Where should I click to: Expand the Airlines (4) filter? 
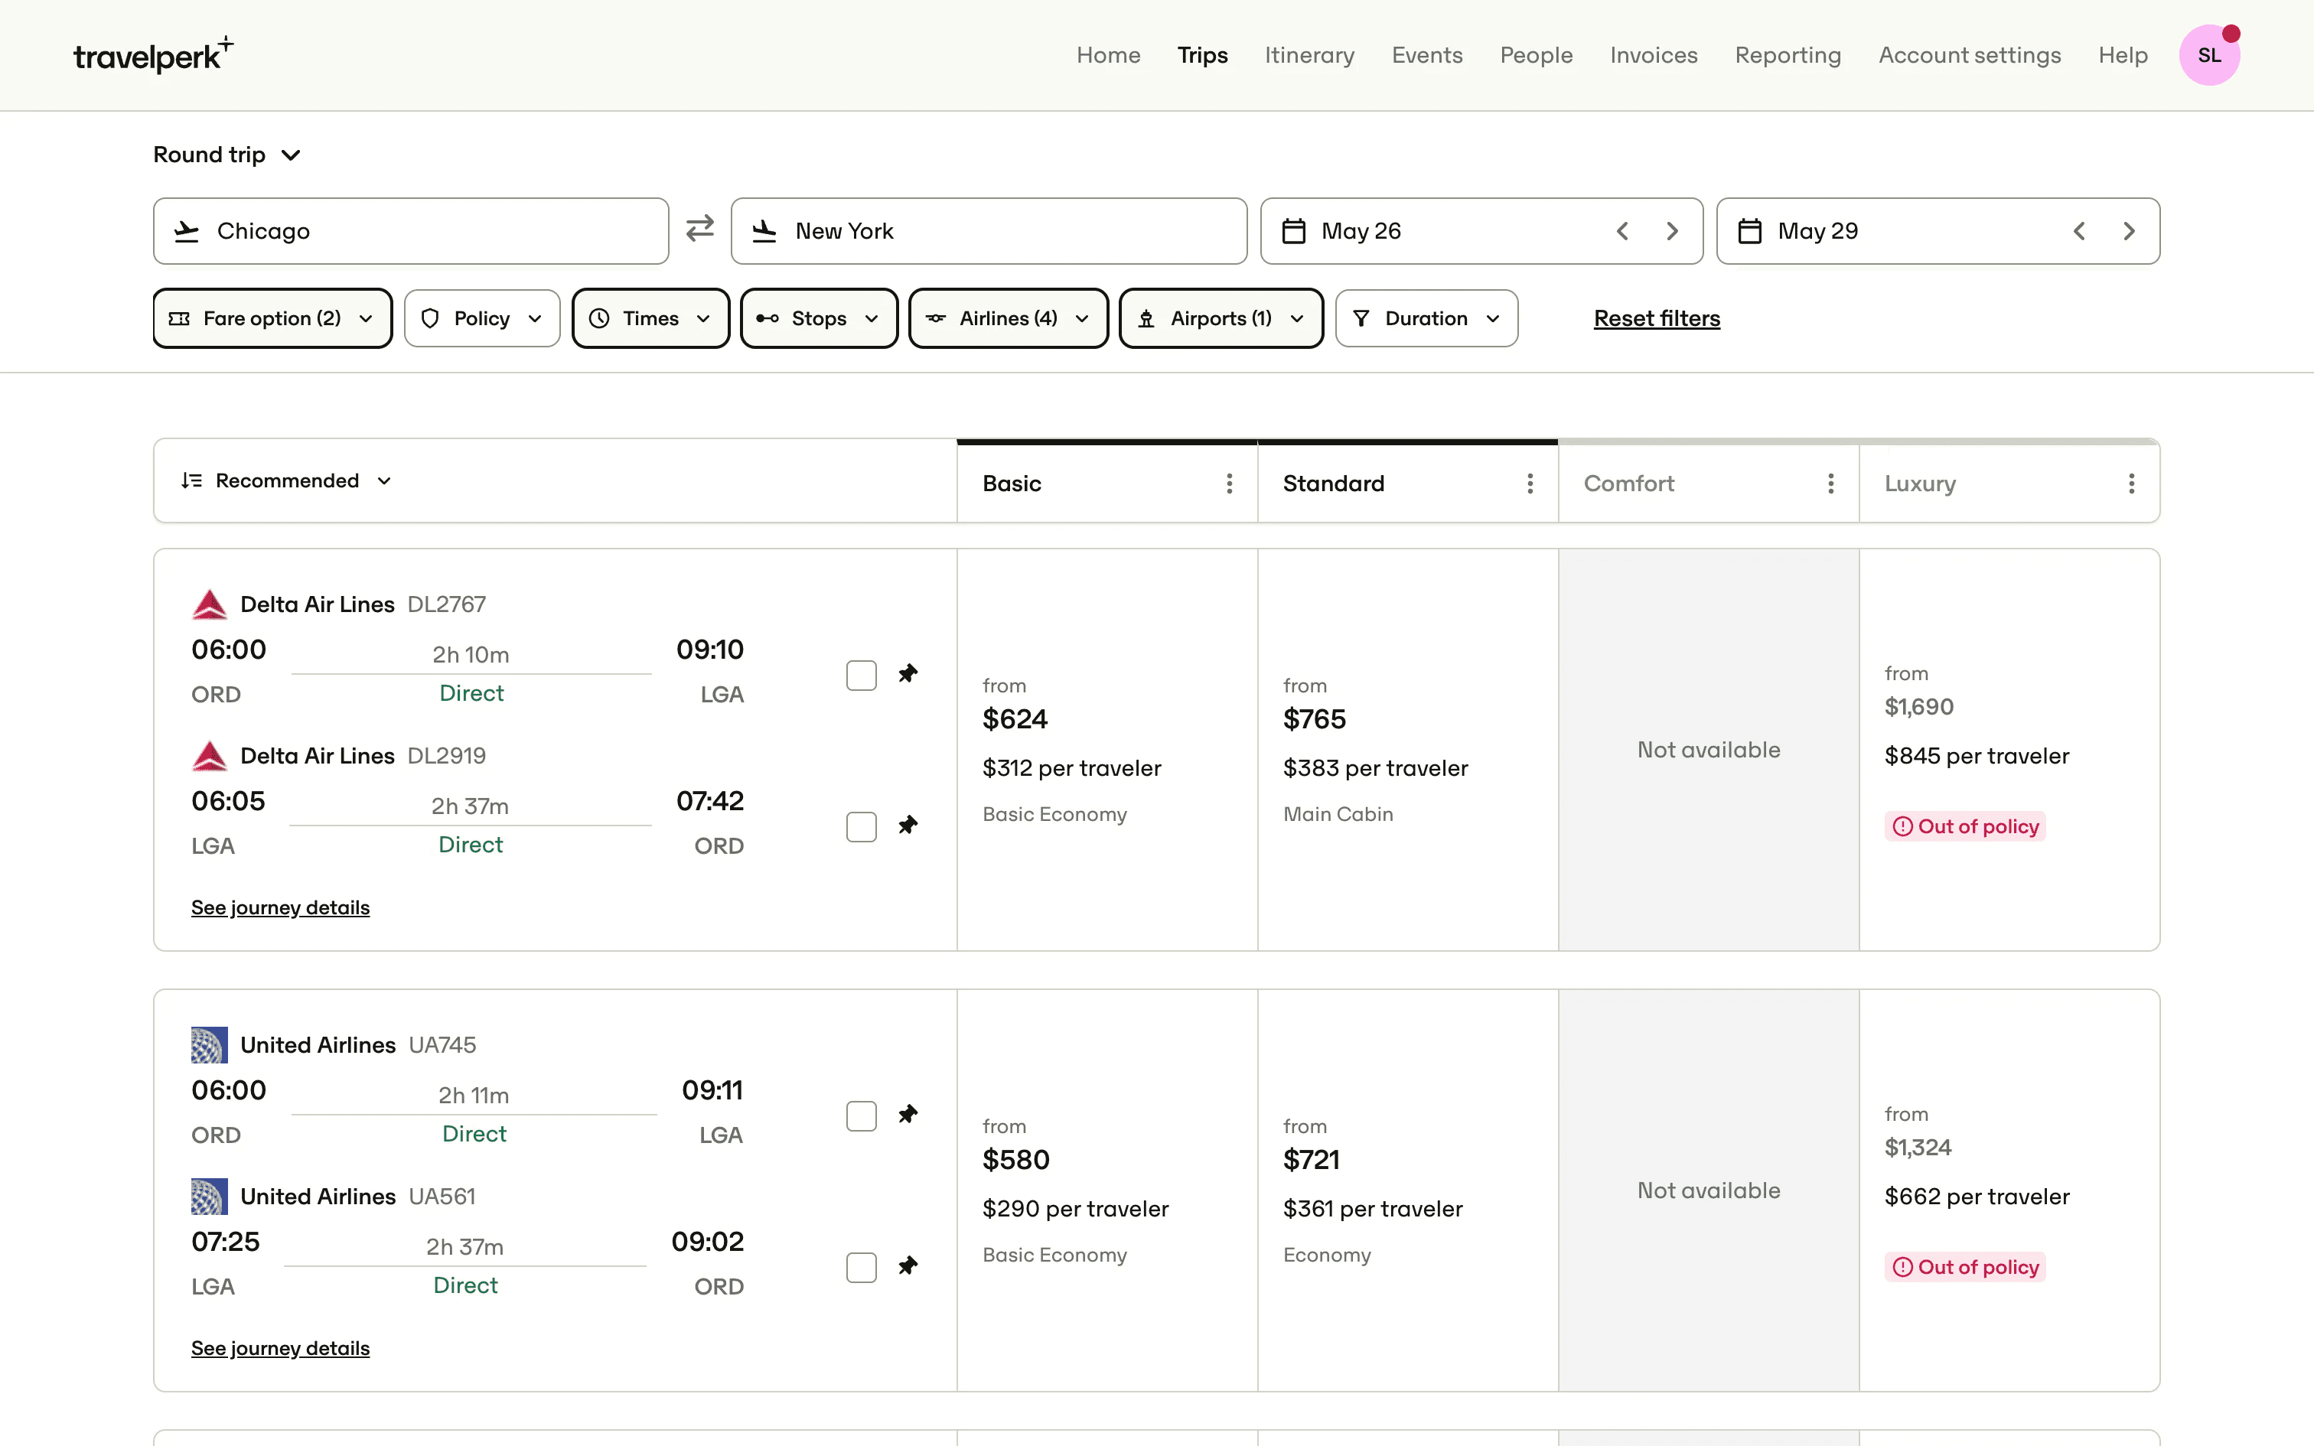(1009, 318)
